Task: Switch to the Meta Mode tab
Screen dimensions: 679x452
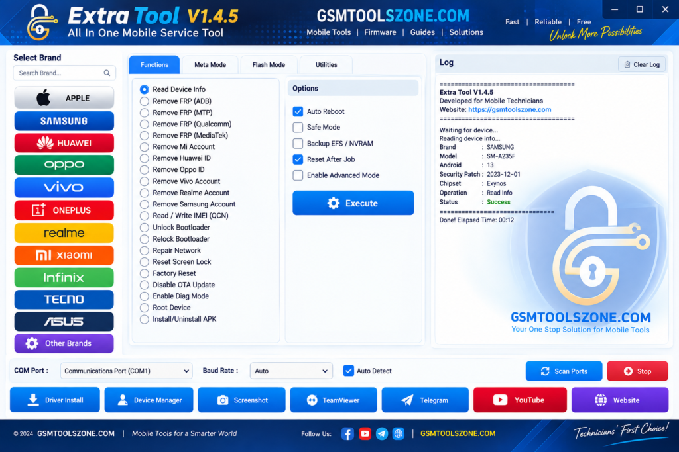Action: 210,65
